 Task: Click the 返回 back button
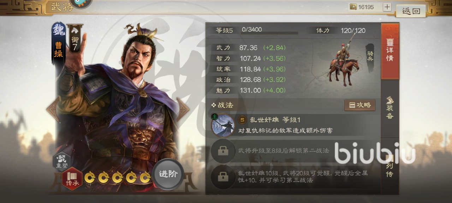(411, 11)
